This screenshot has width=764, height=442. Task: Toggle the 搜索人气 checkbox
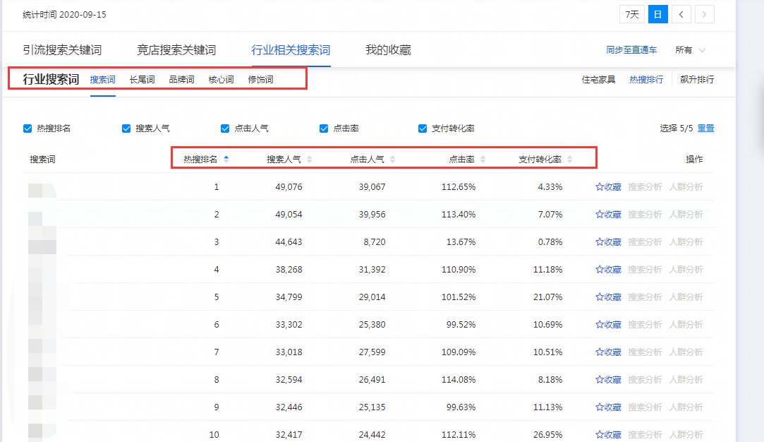pos(126,129)
